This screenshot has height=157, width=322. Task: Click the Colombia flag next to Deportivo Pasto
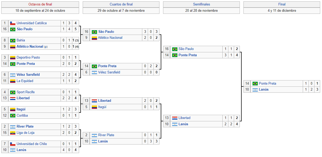click(13, 58)
